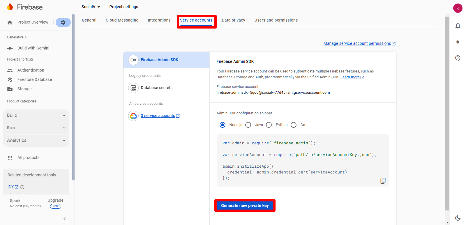Choose the Go radio button
Viewport: 466px width, 225px height.
click(294, 125)
